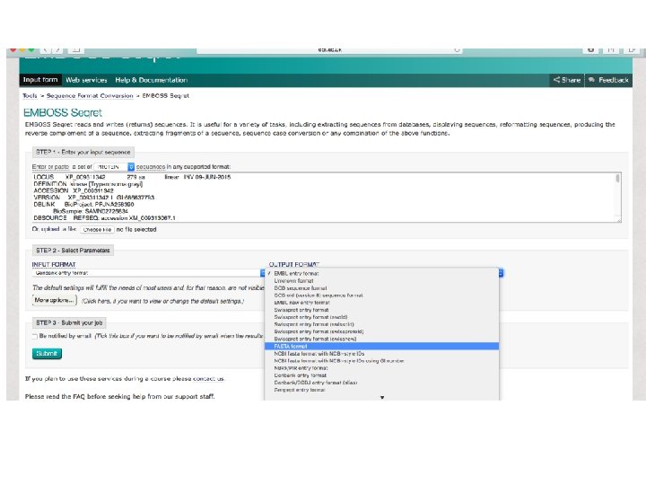Image resolution: width=646 pixels, height=485 pixels.
Task: Select Unknown format option
Action: pos(381,281)
